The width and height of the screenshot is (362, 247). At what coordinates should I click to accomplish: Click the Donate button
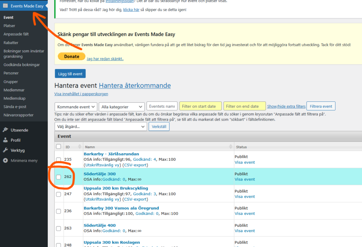click(71, 56)
